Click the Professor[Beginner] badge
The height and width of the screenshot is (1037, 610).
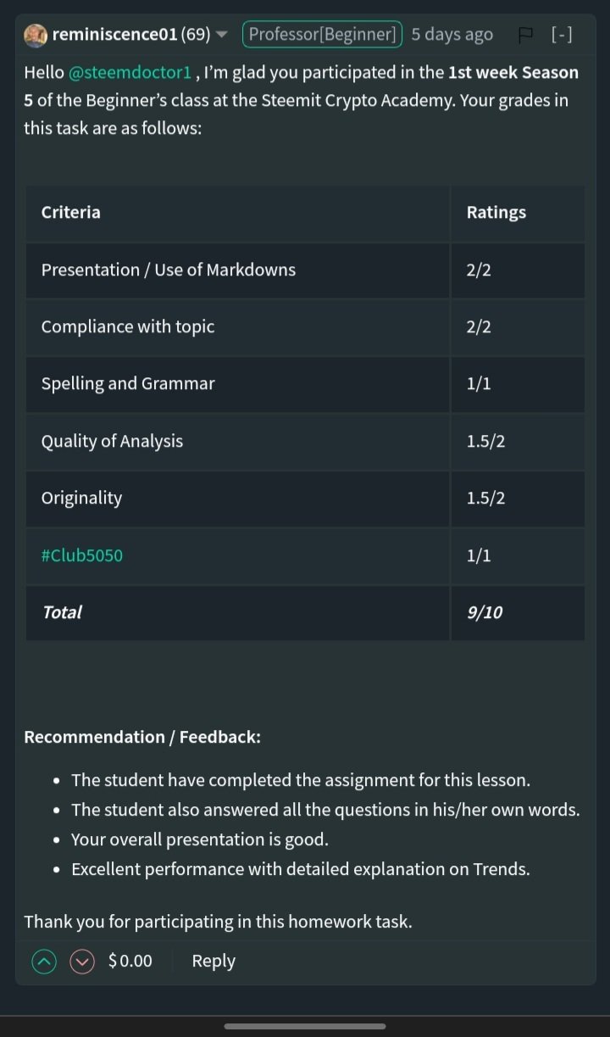coord(322,35)
